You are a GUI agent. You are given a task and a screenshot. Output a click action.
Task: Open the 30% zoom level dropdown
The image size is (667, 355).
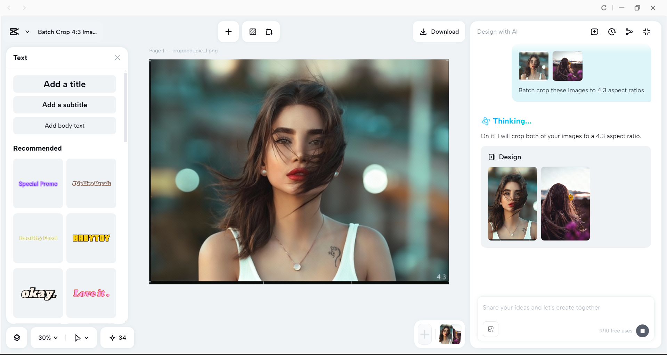tap(47, 337)
